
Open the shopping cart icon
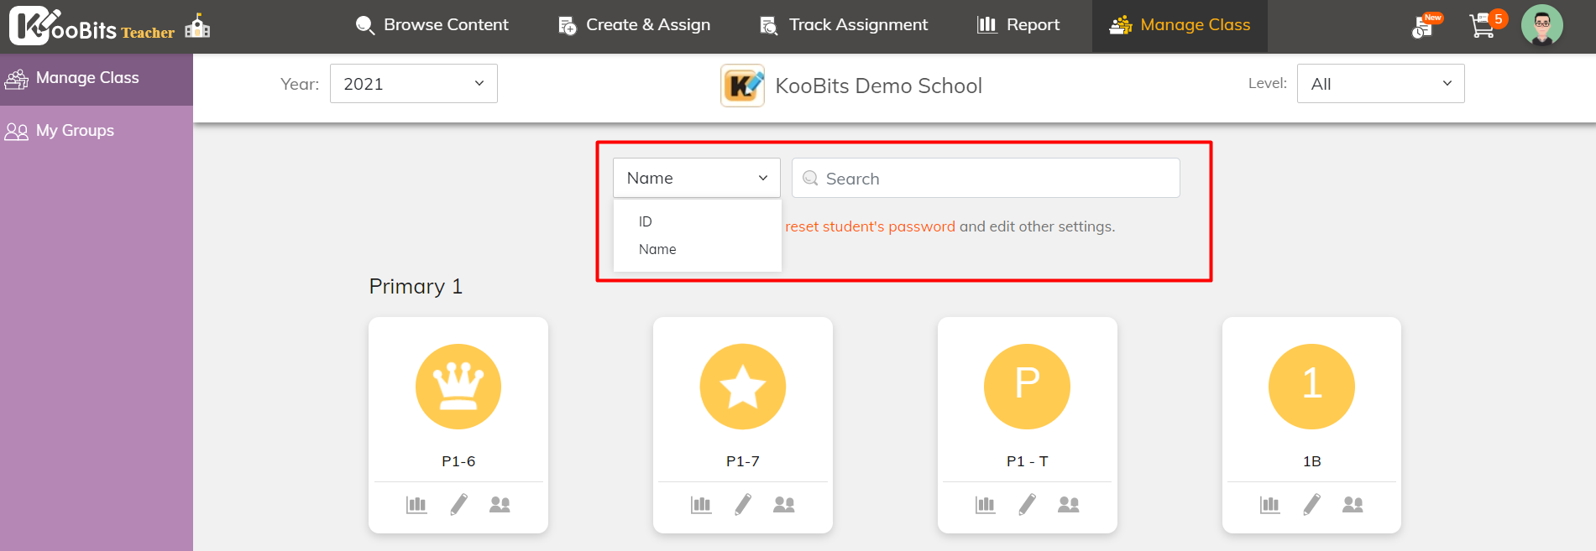[x=1483, y=26]
